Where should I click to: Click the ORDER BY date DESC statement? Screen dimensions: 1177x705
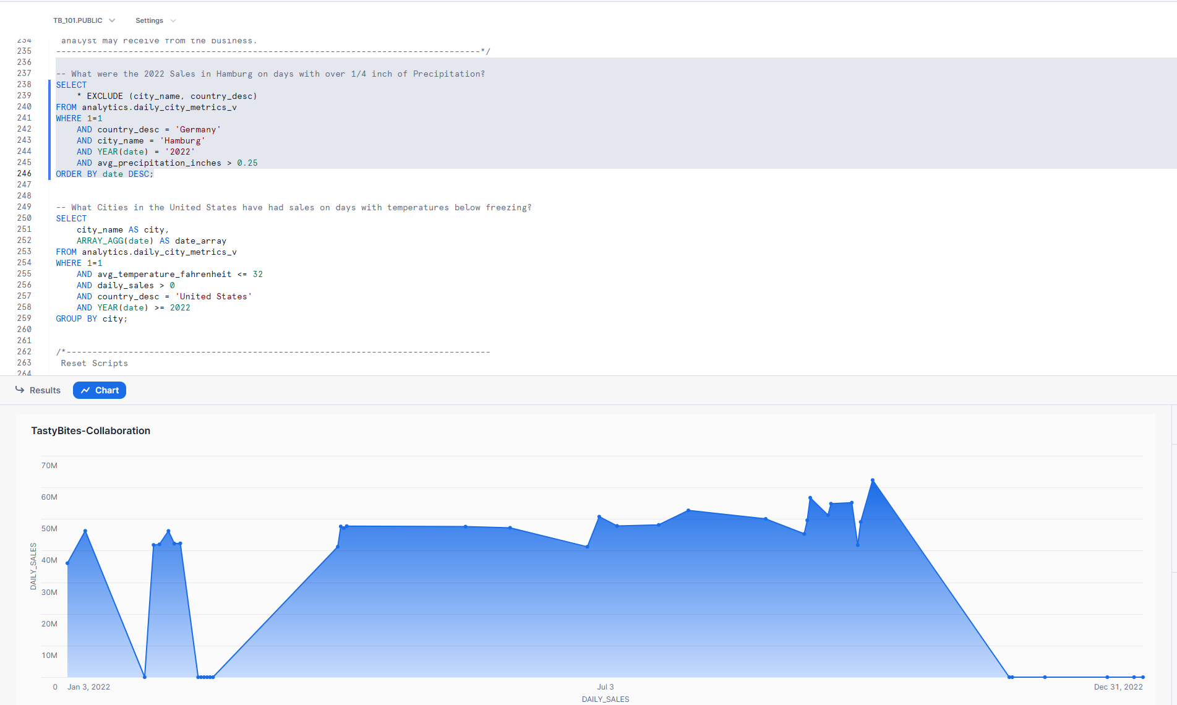pos(104,174)
